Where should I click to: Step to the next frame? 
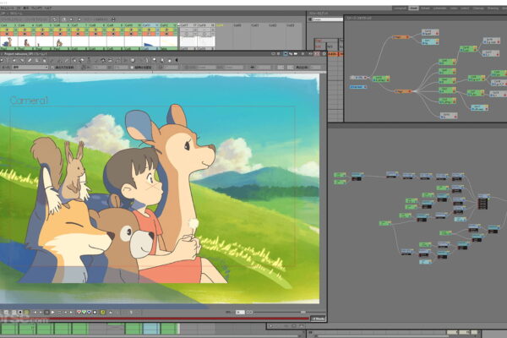(66, 312)
